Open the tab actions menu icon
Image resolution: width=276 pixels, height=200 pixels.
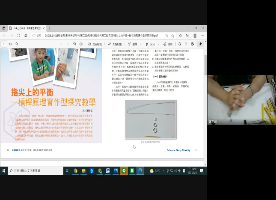pyautogui.click(x=4, y=28)
